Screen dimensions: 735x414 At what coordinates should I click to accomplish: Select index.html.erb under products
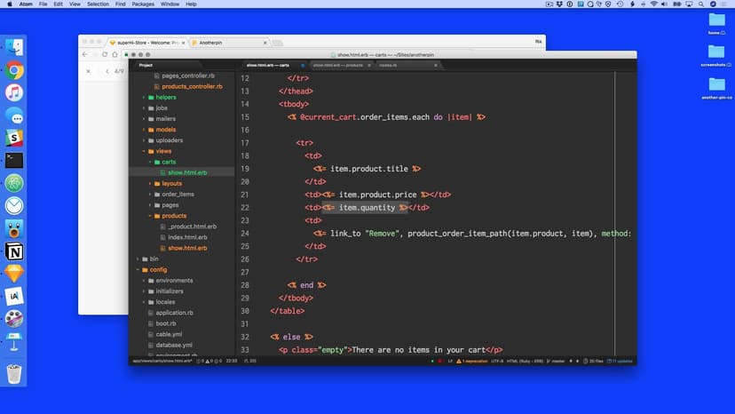pyautogui.click(x=187, y=237)
